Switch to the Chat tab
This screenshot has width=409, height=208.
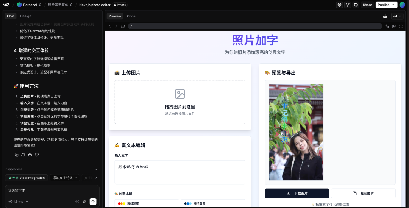click(x=11, y=16)
